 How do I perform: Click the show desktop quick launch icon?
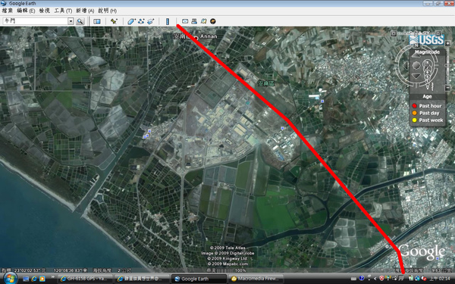click(x=26, y=279)
